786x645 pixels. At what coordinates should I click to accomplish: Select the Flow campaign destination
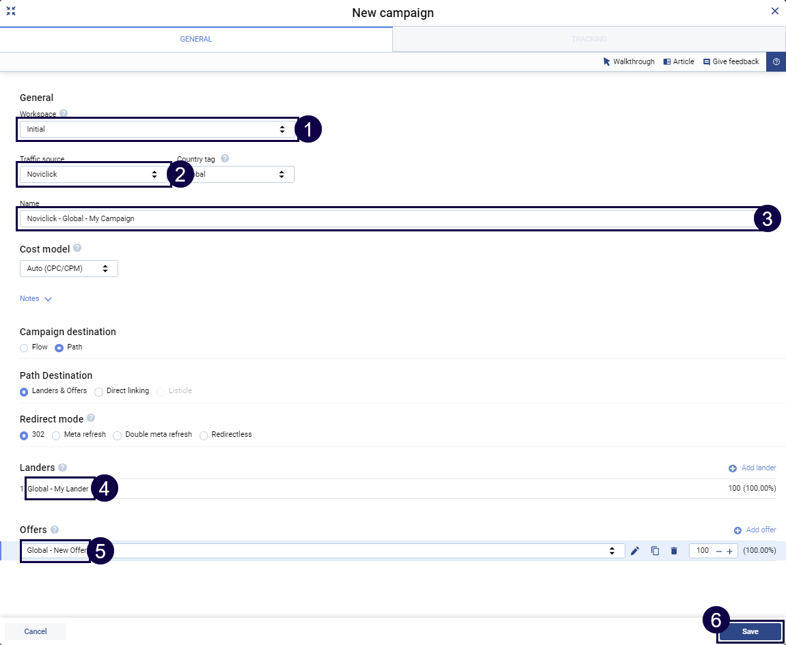(25, 347)
